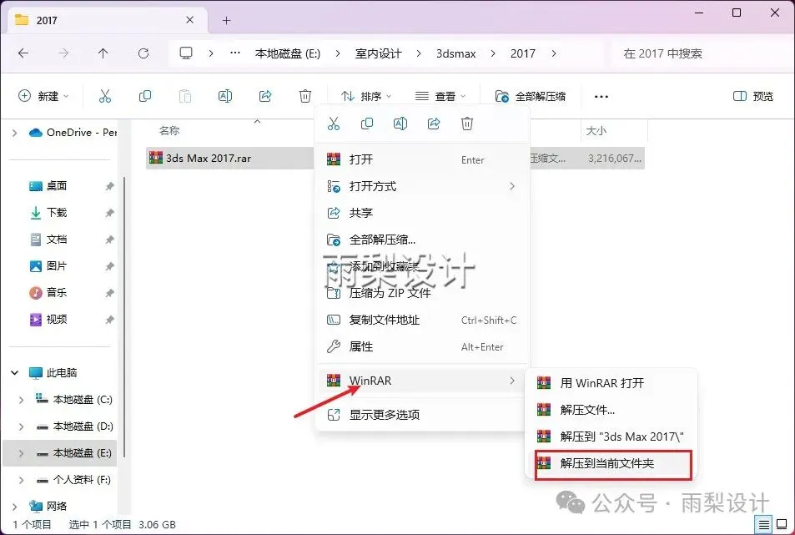Choose 复制文件地址 in the context menu

tap(422, 320)
